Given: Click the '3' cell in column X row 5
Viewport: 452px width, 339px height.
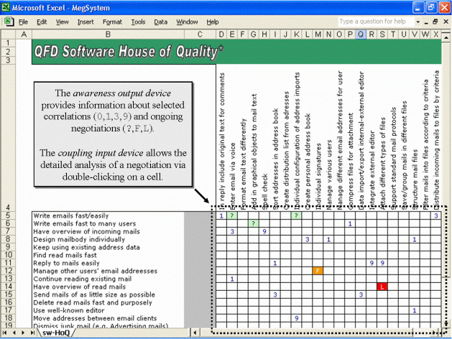Looking at the screenshot, I should coord(436,215).
